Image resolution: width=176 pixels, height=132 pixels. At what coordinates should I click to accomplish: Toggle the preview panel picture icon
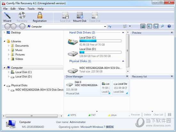[x=143, y=26]
